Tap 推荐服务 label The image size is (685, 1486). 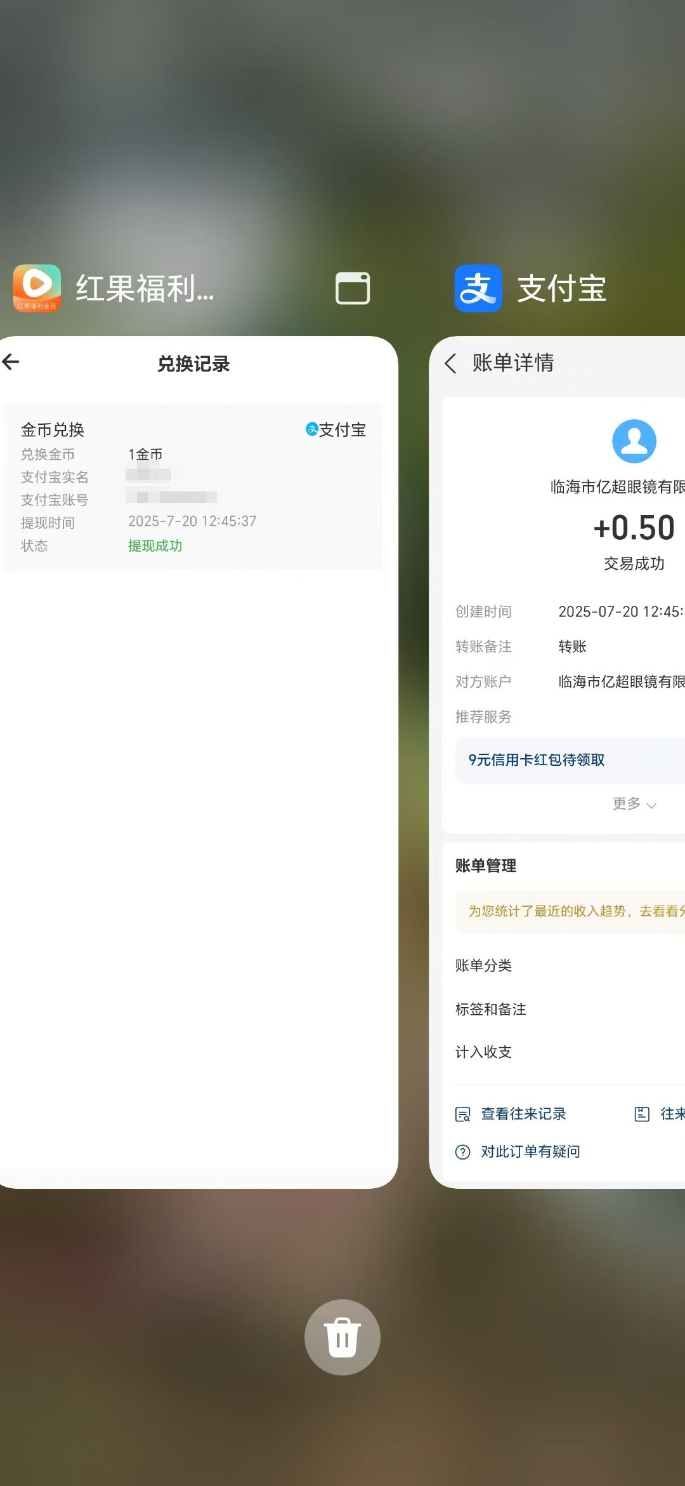coord(483,716)
